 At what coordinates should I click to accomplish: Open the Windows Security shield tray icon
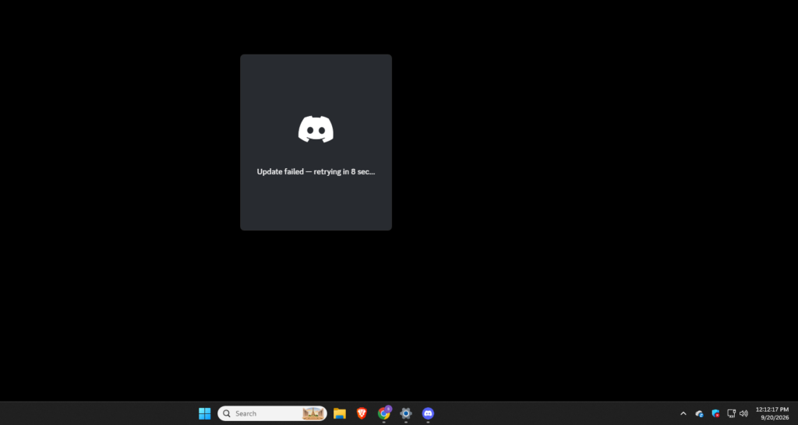click(x=715, y=413)
